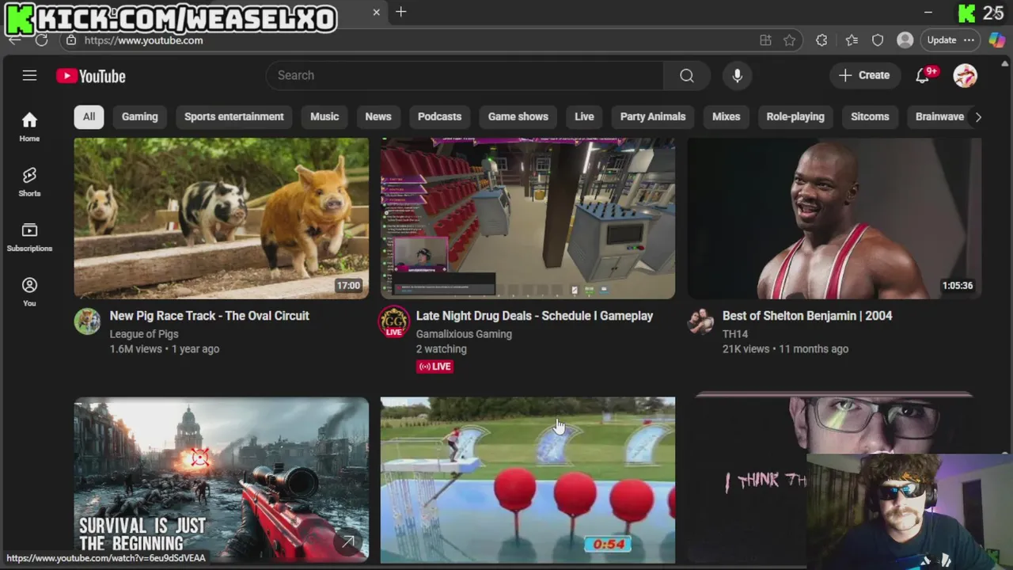Select the Game shows chip

click(518, 116)
